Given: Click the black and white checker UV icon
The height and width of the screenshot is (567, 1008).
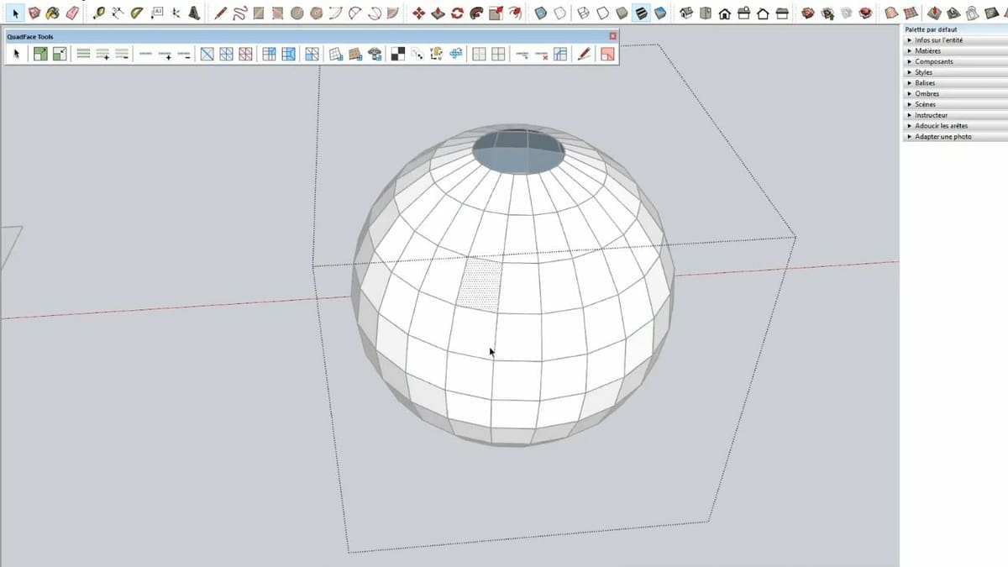Looking at the screenshot, I should [x=398, y=54].
